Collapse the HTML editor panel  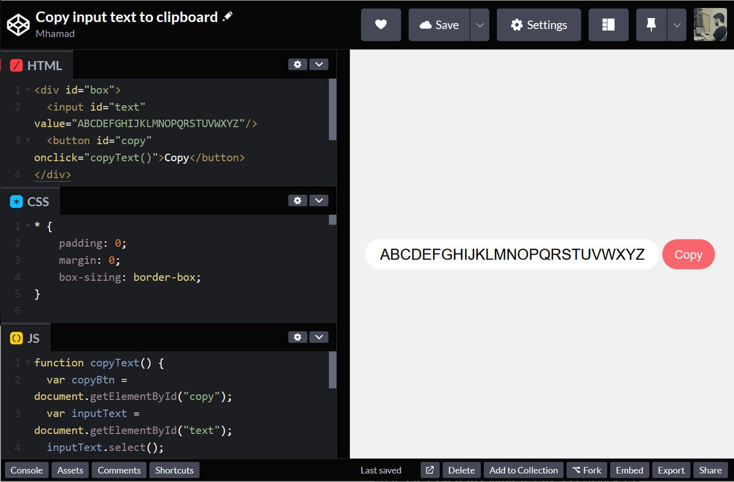[x=319, y=64]
